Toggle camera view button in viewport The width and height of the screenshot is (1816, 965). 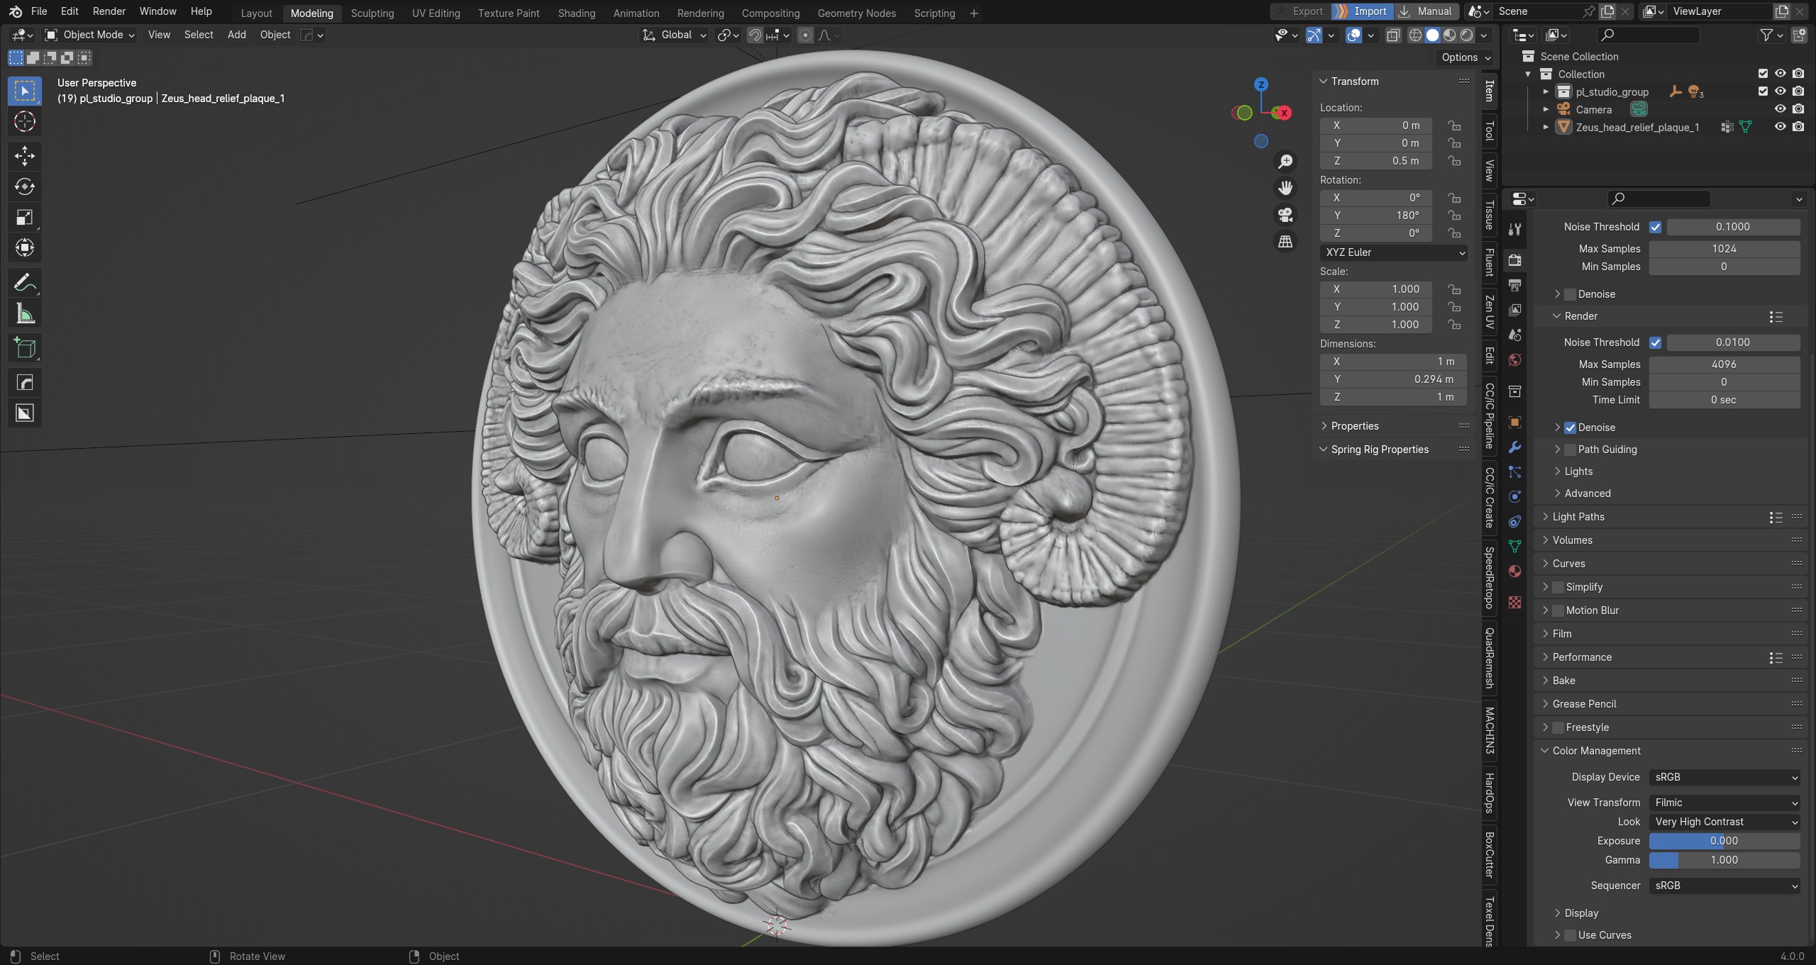[1285, 215]
